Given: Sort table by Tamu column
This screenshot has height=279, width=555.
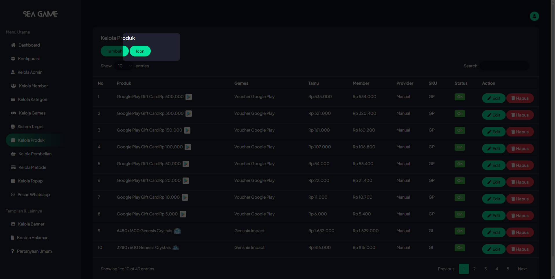Looking at the screenshot, I should click(x=313, y=83).
